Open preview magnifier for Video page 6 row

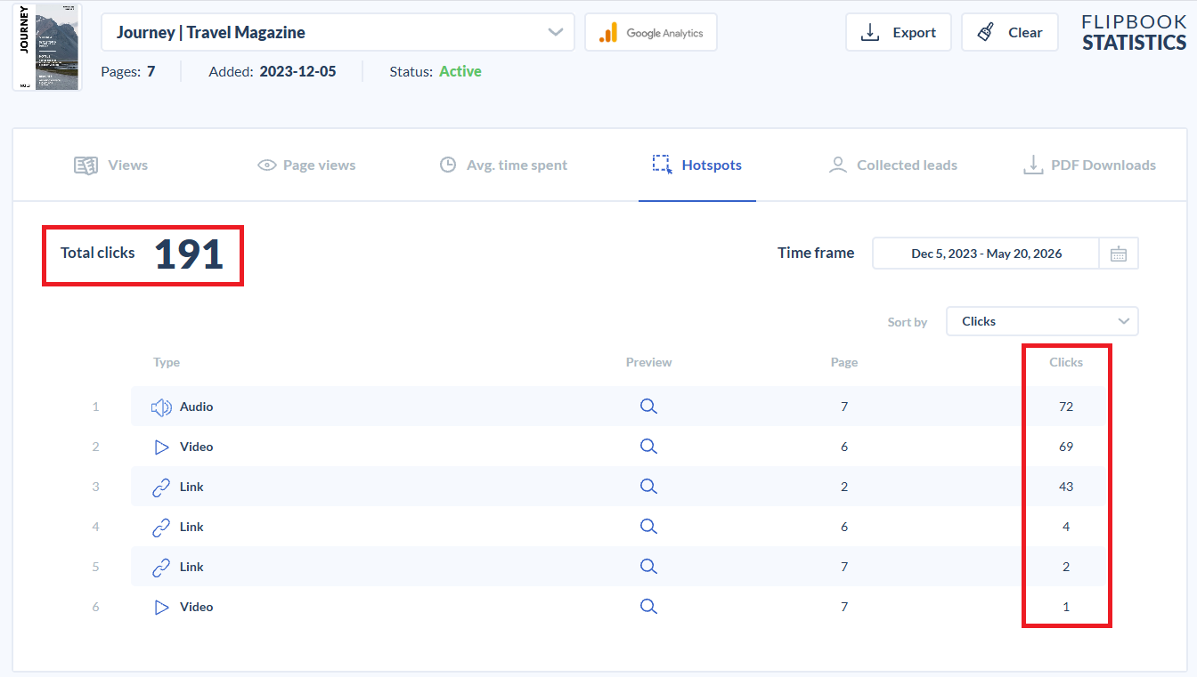[648, 447]
